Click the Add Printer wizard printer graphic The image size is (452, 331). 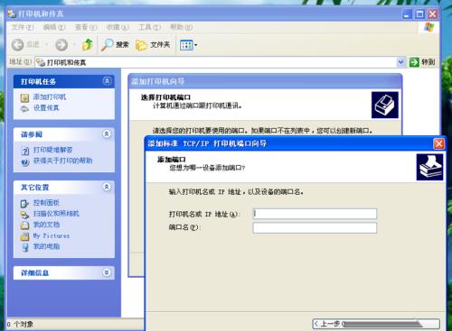pyautogui.click(x=385, y=105)
